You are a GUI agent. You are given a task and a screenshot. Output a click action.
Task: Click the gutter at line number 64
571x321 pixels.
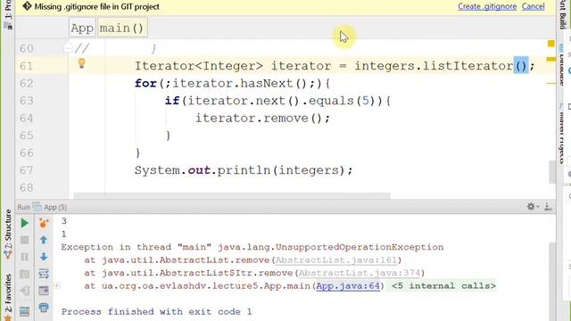coord(26,118)
